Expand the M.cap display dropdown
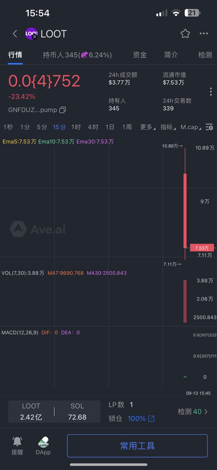 pyautogui.click(x=191, y=127)
